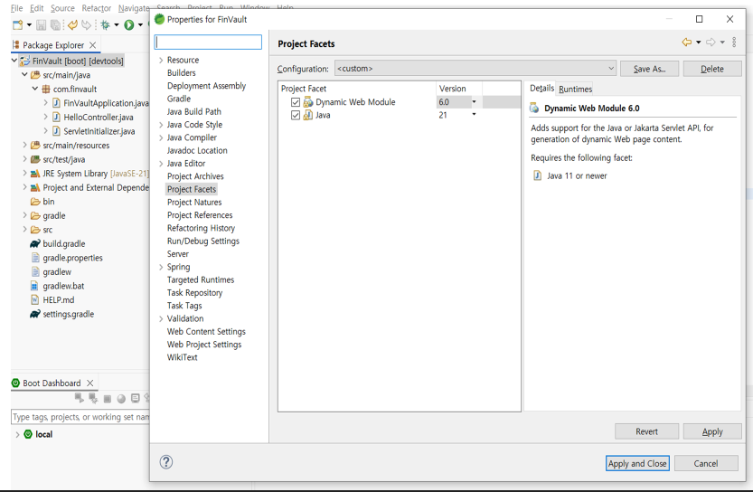Select HelloController.java in Package Explorer
This screenshot has height=492, width=753.
coord(99,118)
